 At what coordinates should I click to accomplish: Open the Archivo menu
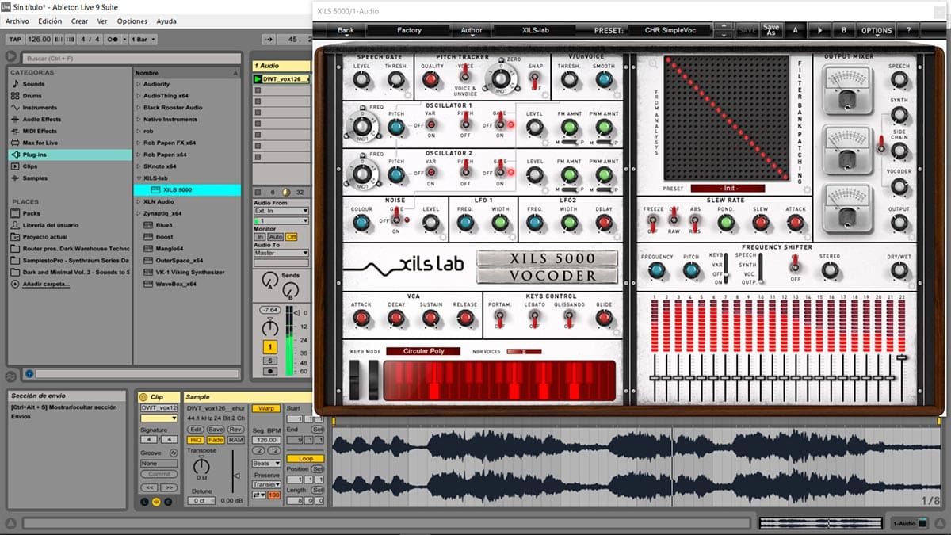tap(17, 21)
